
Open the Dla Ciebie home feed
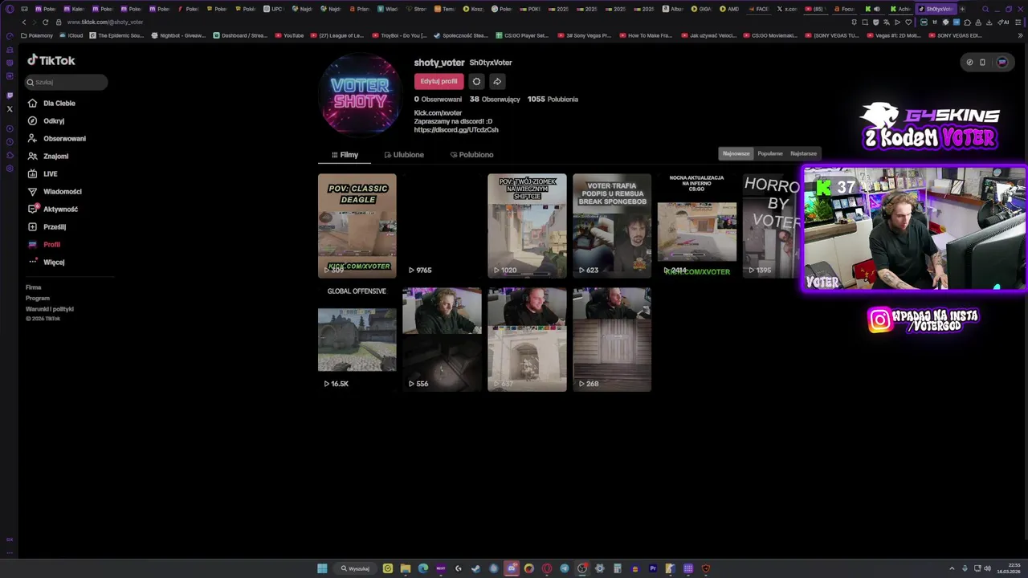pos(51,104)
